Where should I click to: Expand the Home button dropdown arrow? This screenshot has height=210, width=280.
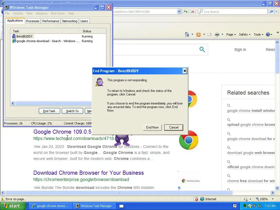(192, 34)
